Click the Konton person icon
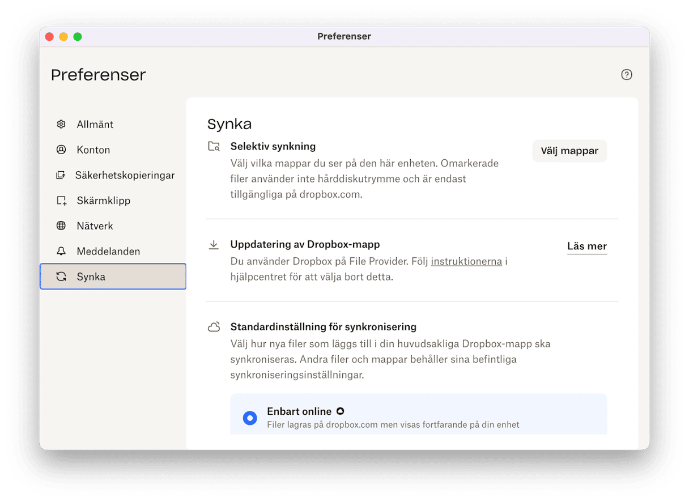 pos(61,150)
